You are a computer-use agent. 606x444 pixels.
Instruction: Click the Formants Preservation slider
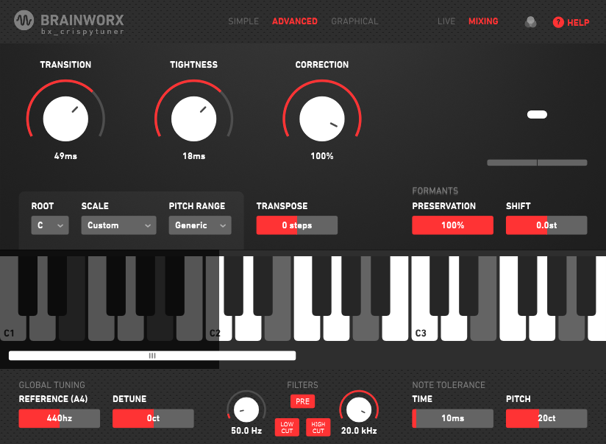pos(452,225)
